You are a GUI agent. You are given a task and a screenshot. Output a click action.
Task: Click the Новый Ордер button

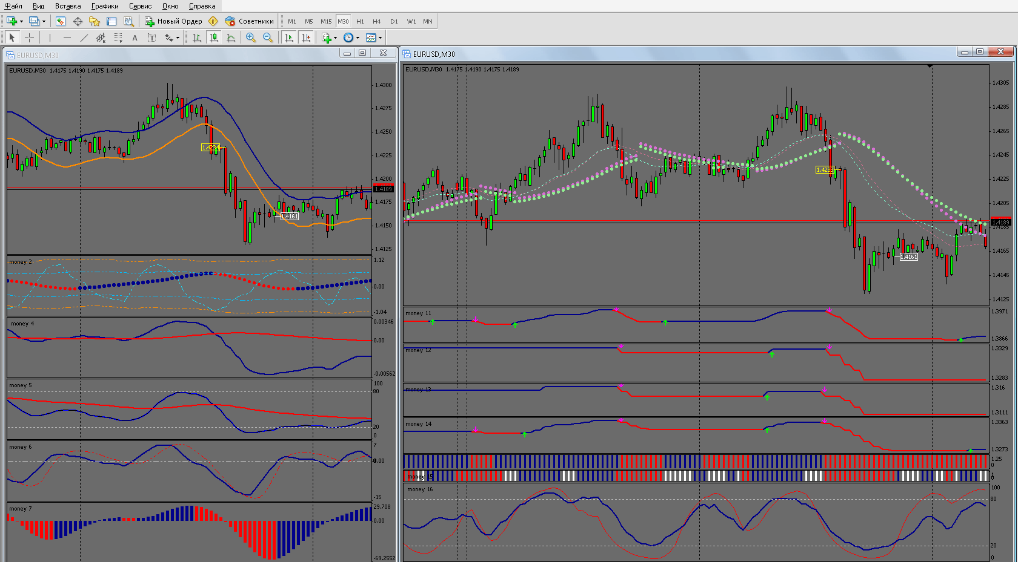[x=173, y=21]
